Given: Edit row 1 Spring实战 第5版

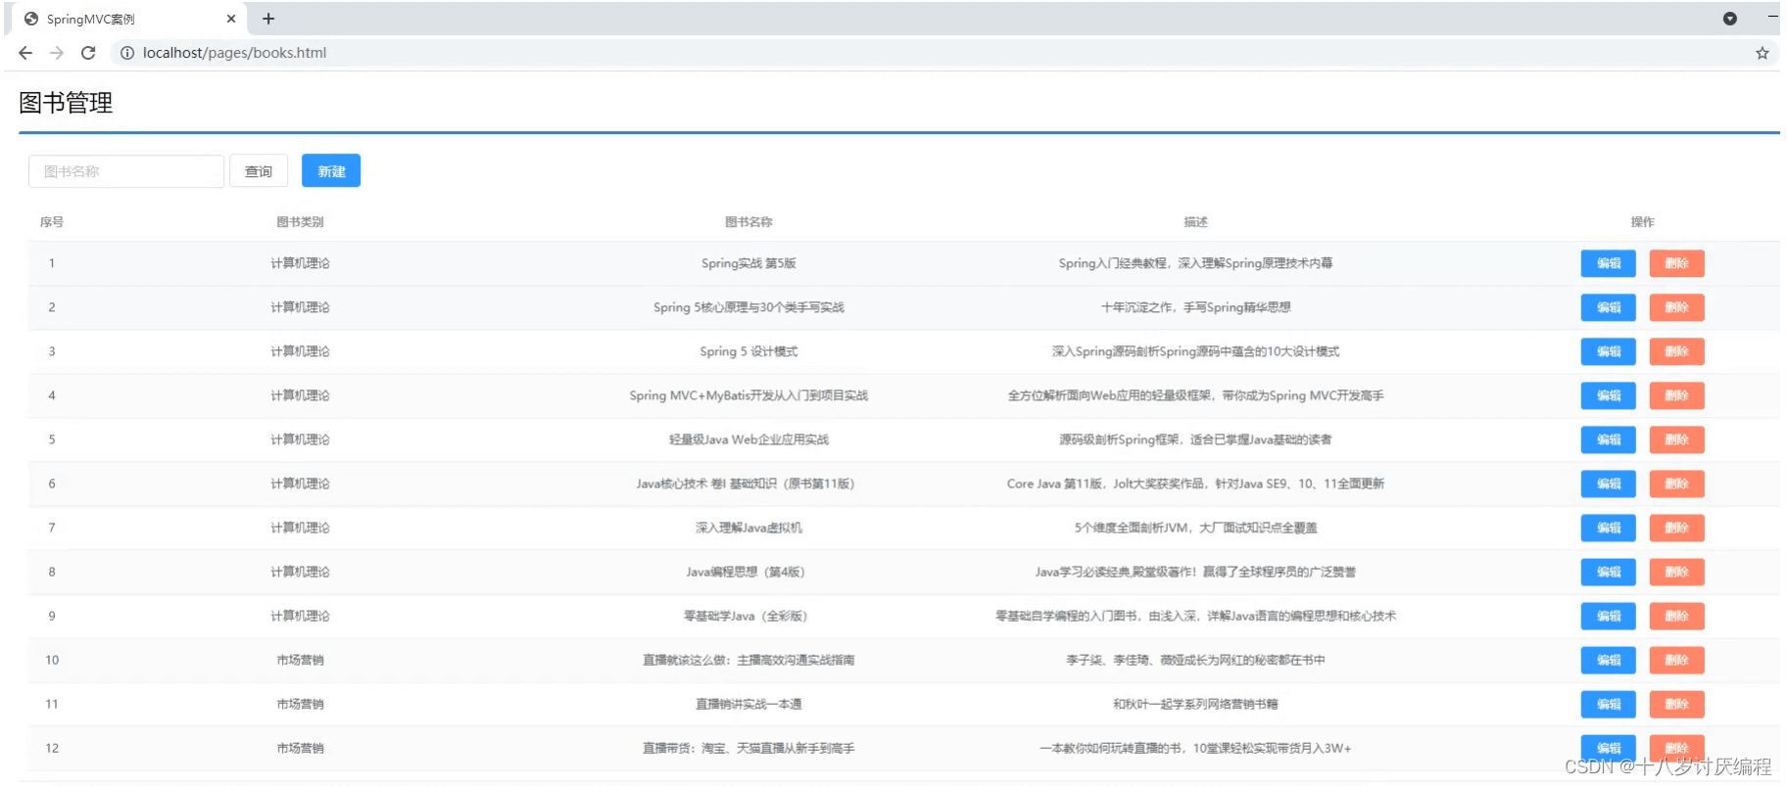Looking at the screenshot, I should point(1608,263).
